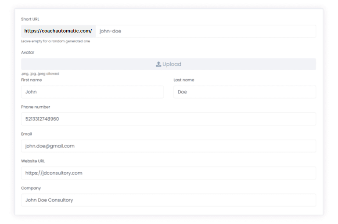Click the "Avatar" section label
Image resolution: width=338 pixels, height=224 pixels.
[28, 52]
